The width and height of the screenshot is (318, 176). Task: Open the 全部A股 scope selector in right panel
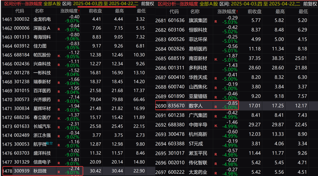(209, 4)
